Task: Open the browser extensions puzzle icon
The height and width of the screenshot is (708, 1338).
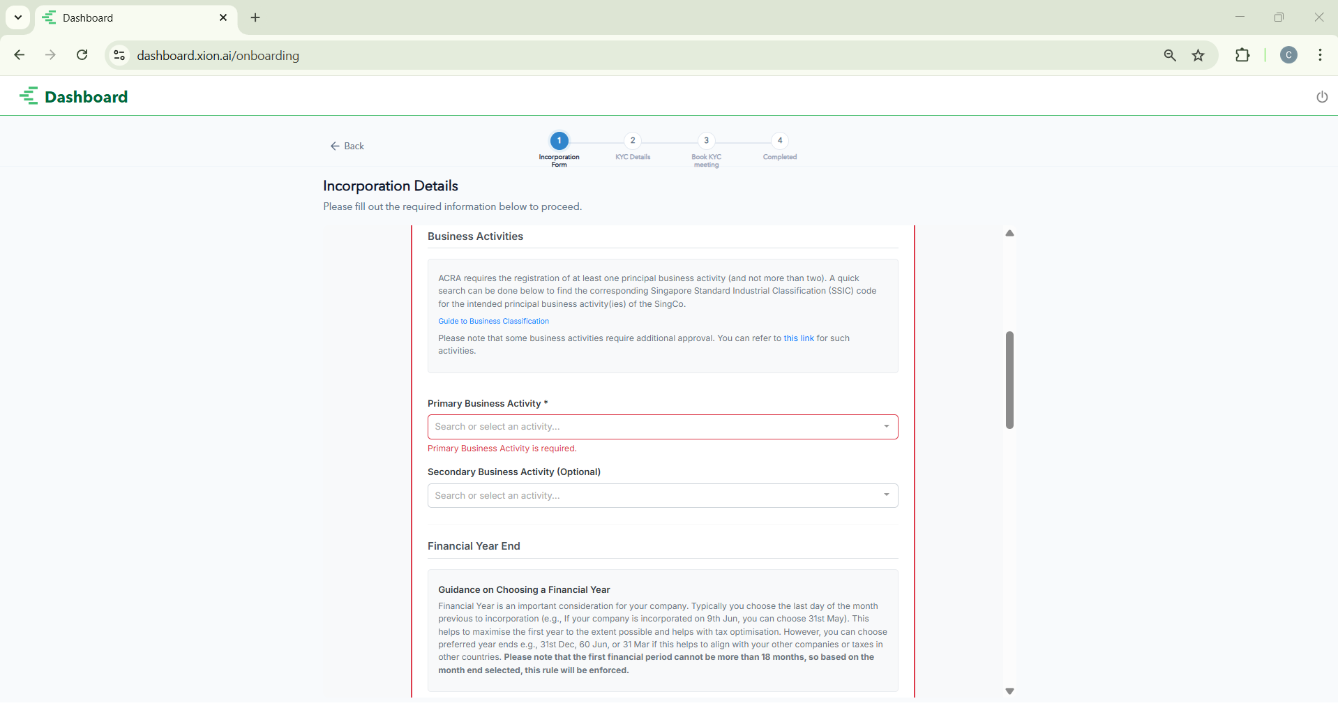Action: 1242,55
